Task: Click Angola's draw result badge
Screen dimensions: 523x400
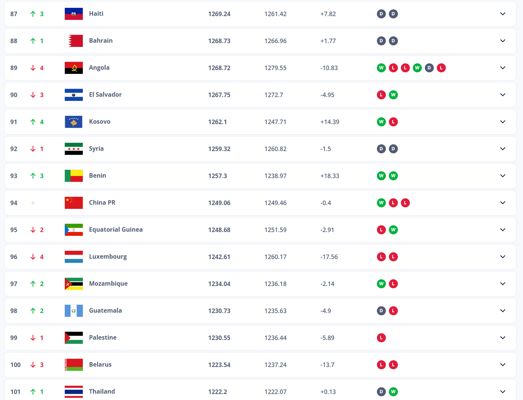Action: pos(429,68)
